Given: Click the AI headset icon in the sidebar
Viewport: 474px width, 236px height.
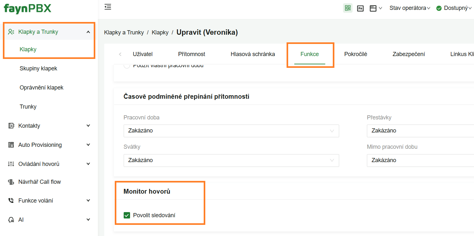Looking at the screenshot, I should [11, 220].
